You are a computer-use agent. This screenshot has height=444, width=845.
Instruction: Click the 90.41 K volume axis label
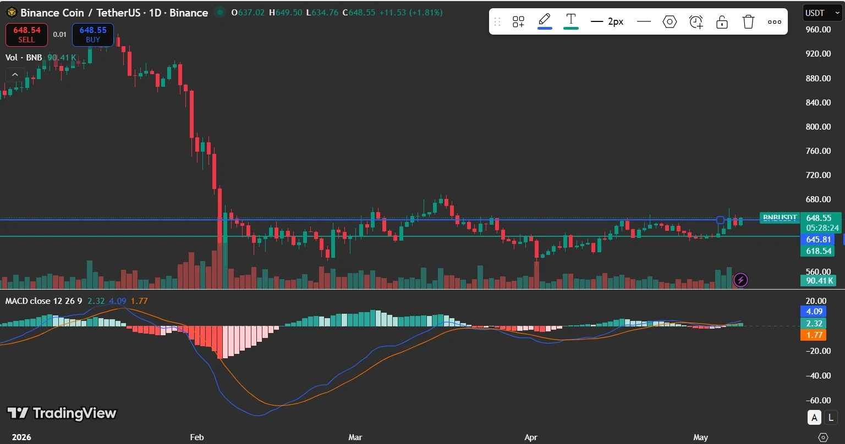pos(818,281)
